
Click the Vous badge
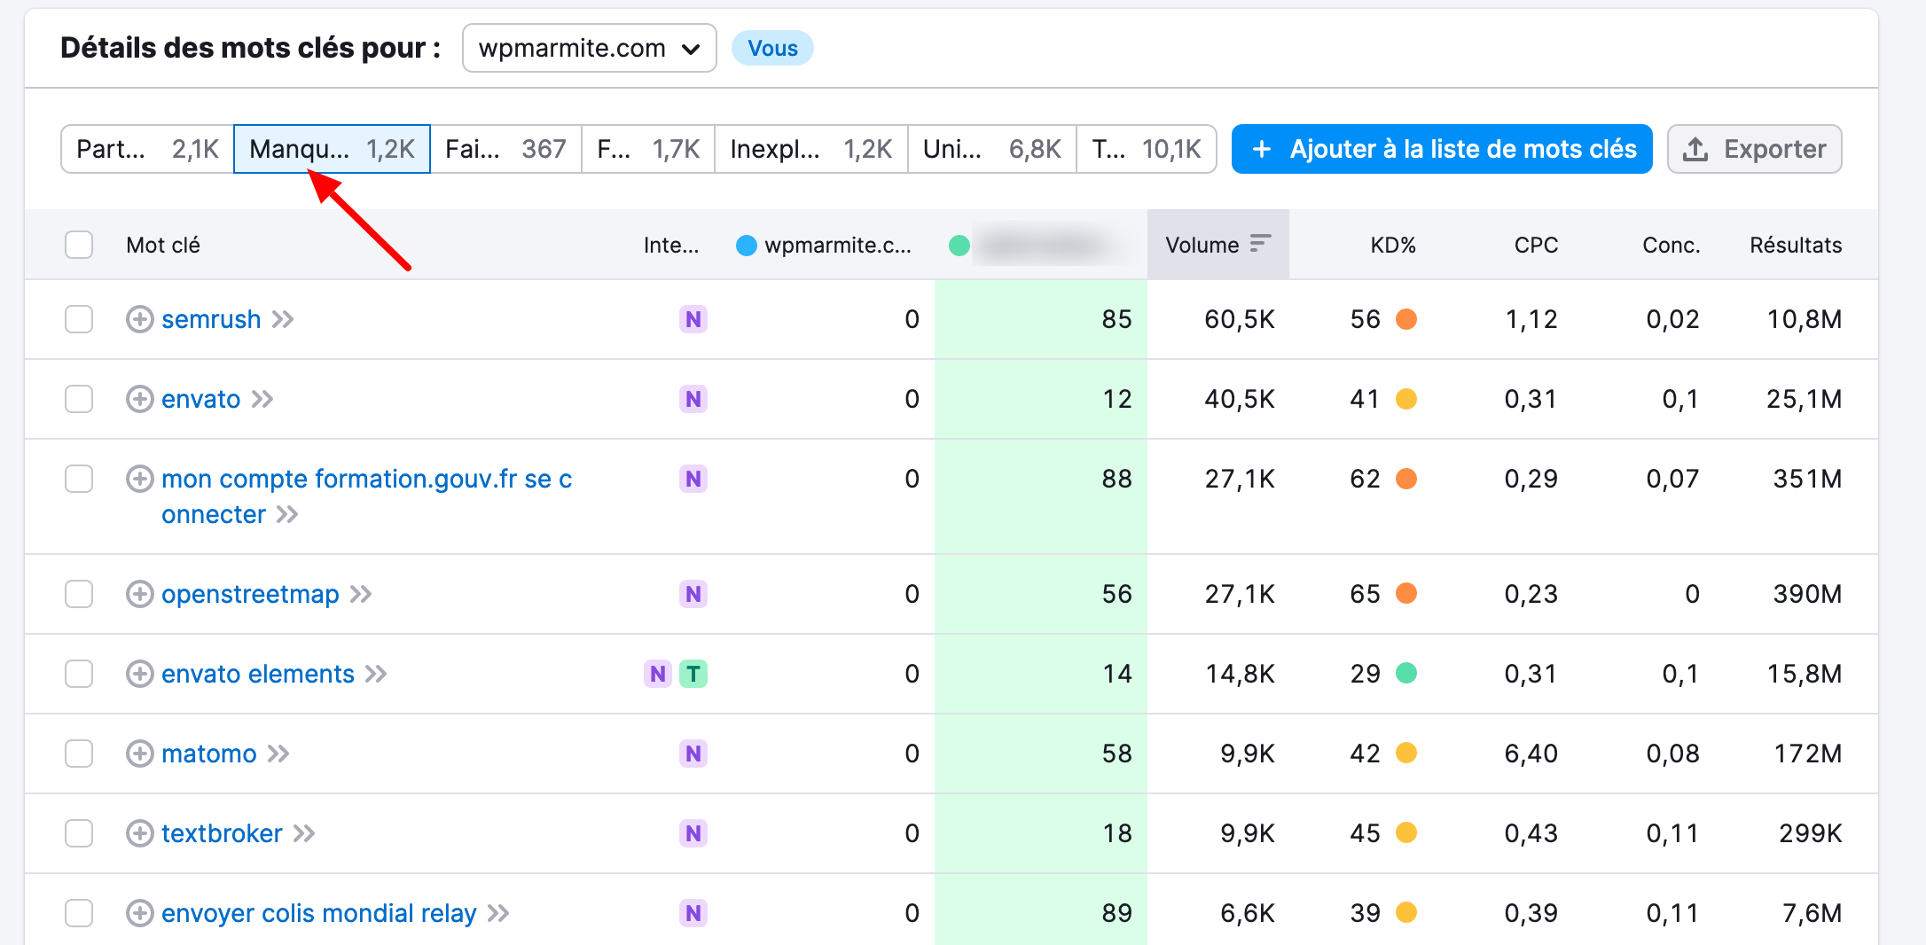click(x=772, y=48)
